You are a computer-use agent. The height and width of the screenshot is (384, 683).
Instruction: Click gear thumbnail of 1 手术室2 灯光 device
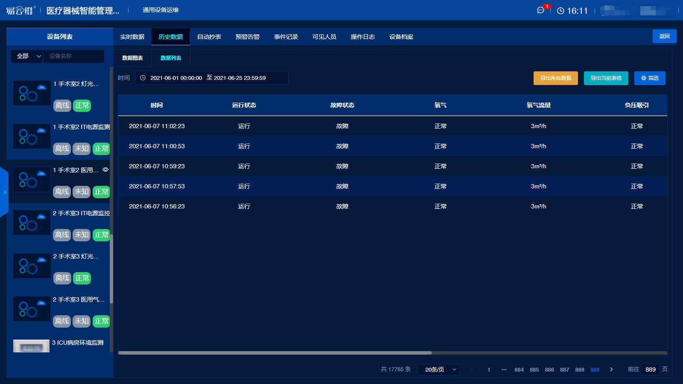coord(32,93)
